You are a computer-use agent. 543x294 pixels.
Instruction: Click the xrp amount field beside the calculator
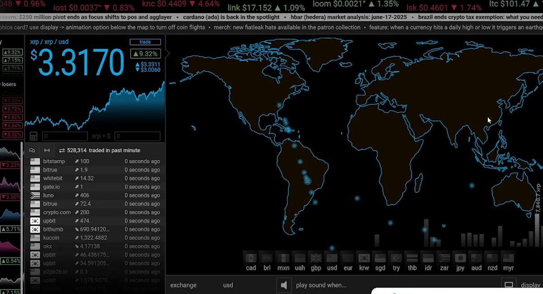(65, 136)
